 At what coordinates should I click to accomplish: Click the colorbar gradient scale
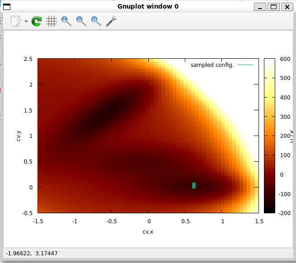(x=269, y=136)
